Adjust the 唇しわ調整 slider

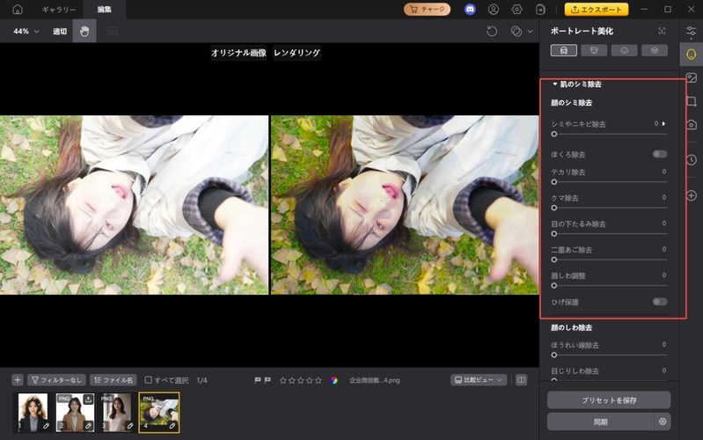[611, 285]
